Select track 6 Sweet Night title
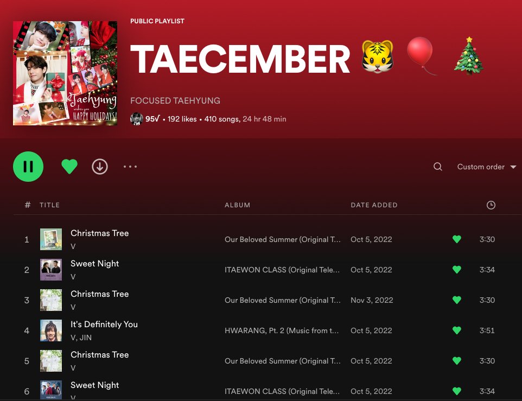The width and height of the screenshot is (522, 401). (94, 385)
